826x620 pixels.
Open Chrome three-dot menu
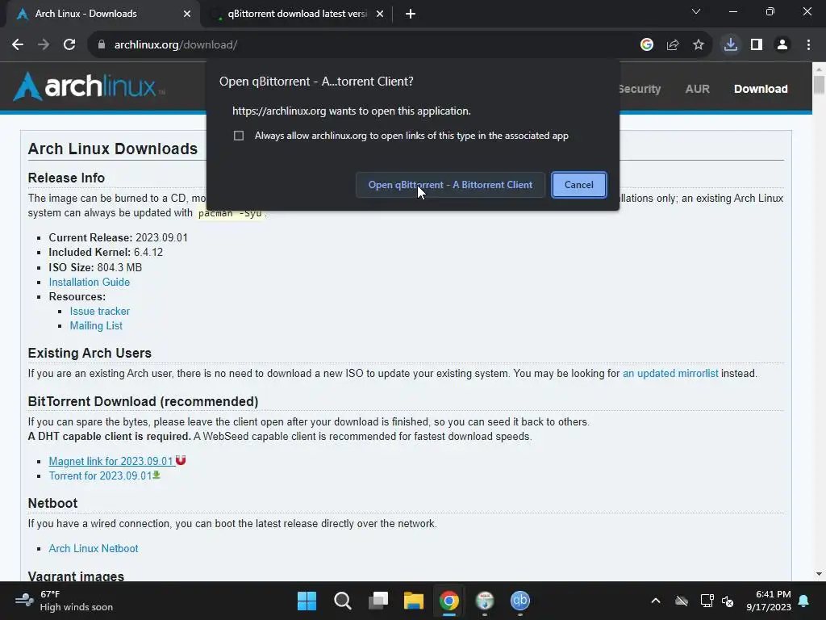pyautogui.click(x=808, y=45)
